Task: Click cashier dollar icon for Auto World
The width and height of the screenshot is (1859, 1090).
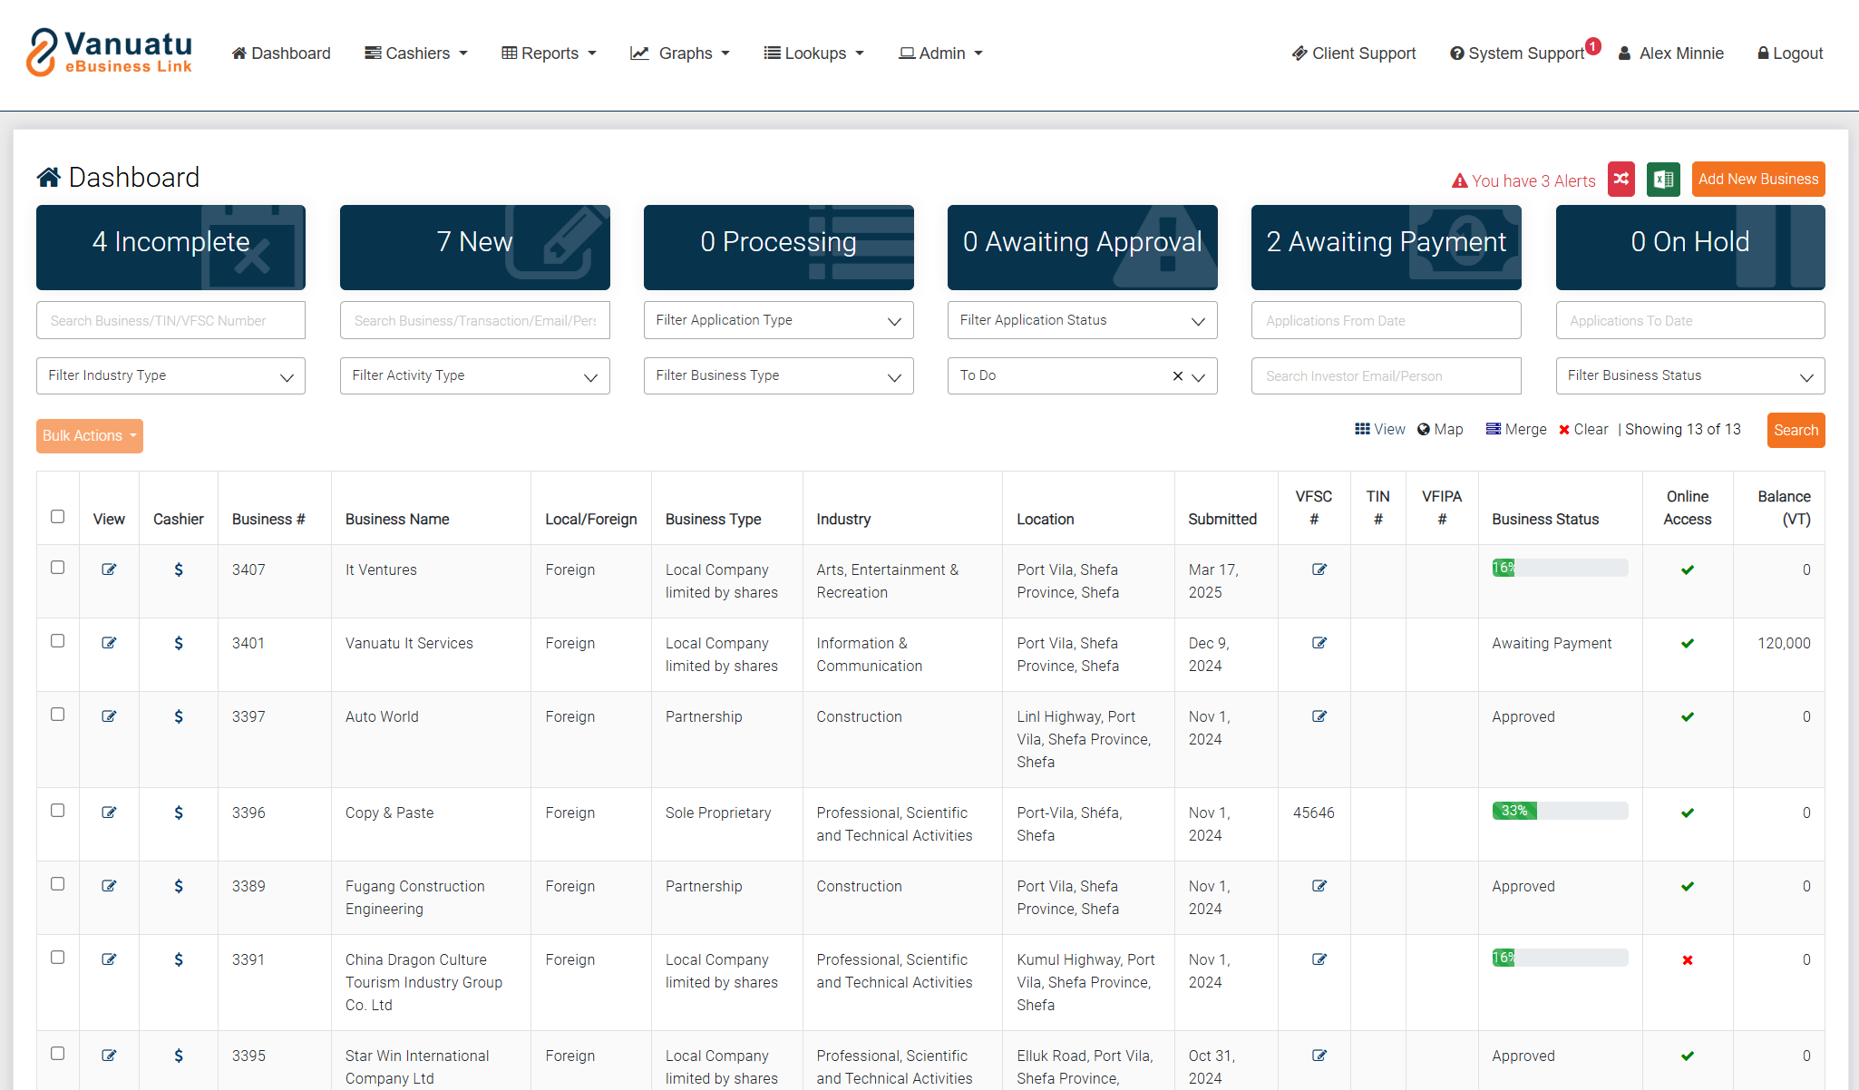Action: [x=179, y=716]
